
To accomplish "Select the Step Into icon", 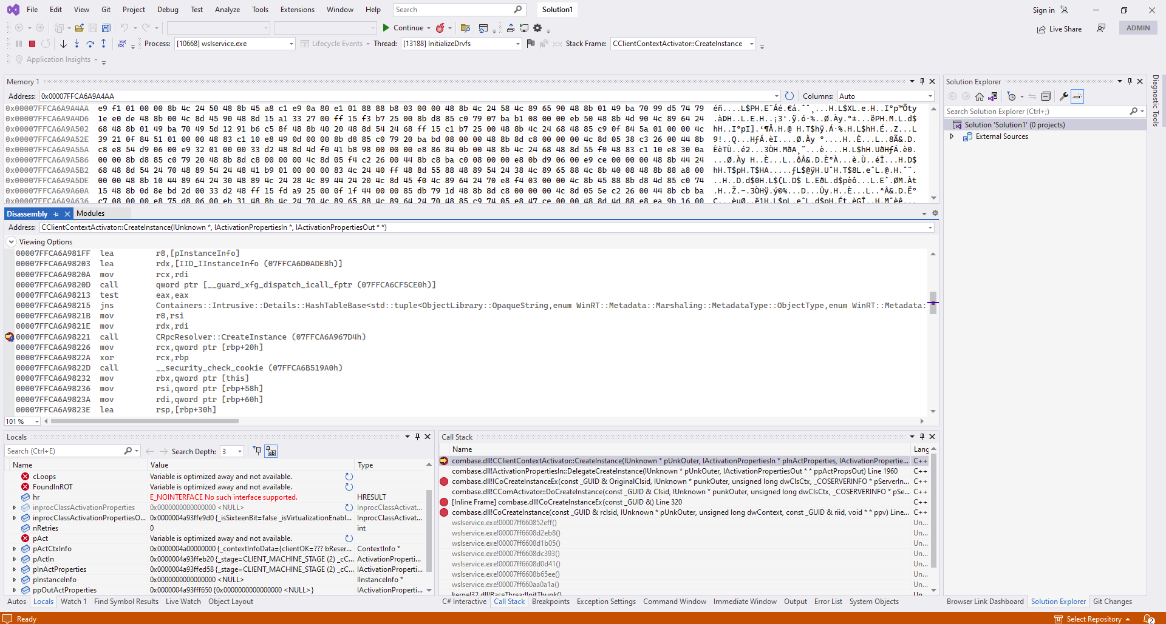I will coord(77,43).
